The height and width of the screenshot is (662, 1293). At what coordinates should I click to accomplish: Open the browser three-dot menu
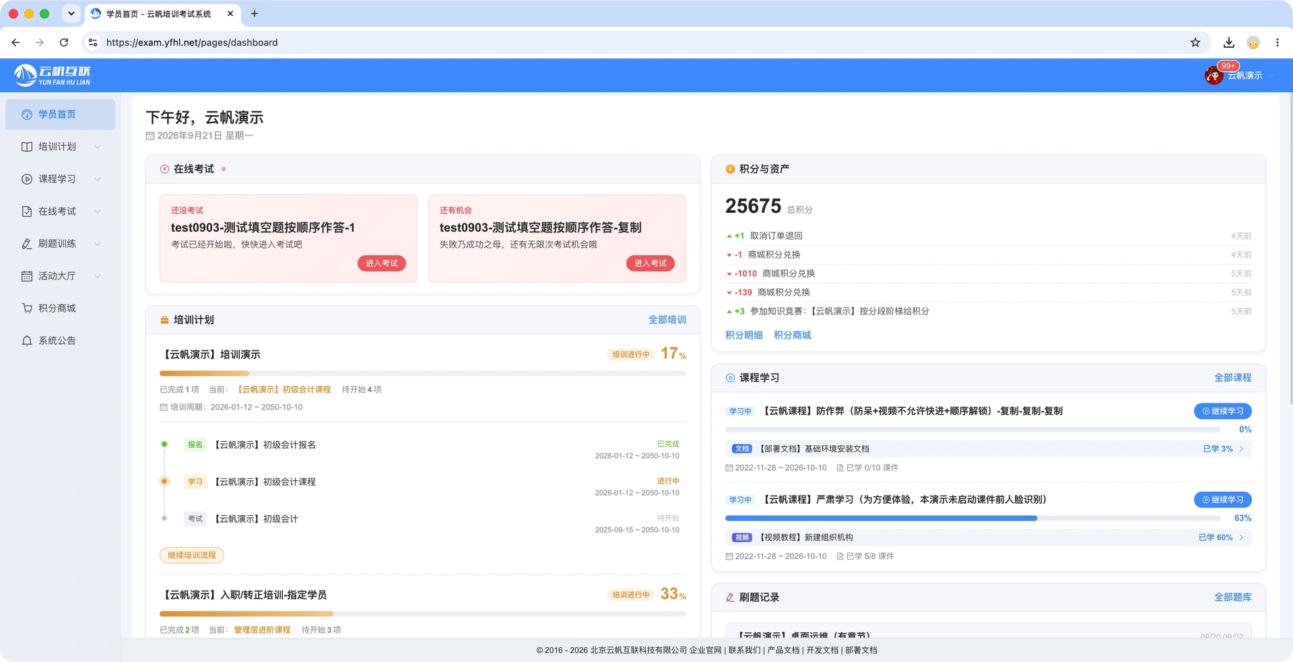click(1278, 42)
